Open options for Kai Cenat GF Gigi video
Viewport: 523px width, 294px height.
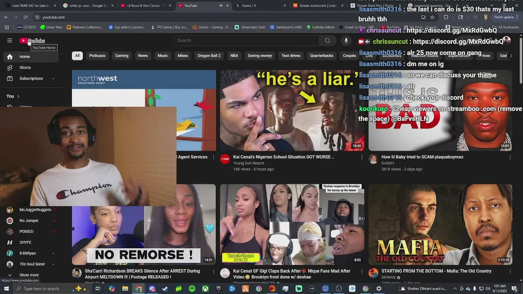pyautogui.click(x=362, y=271)
